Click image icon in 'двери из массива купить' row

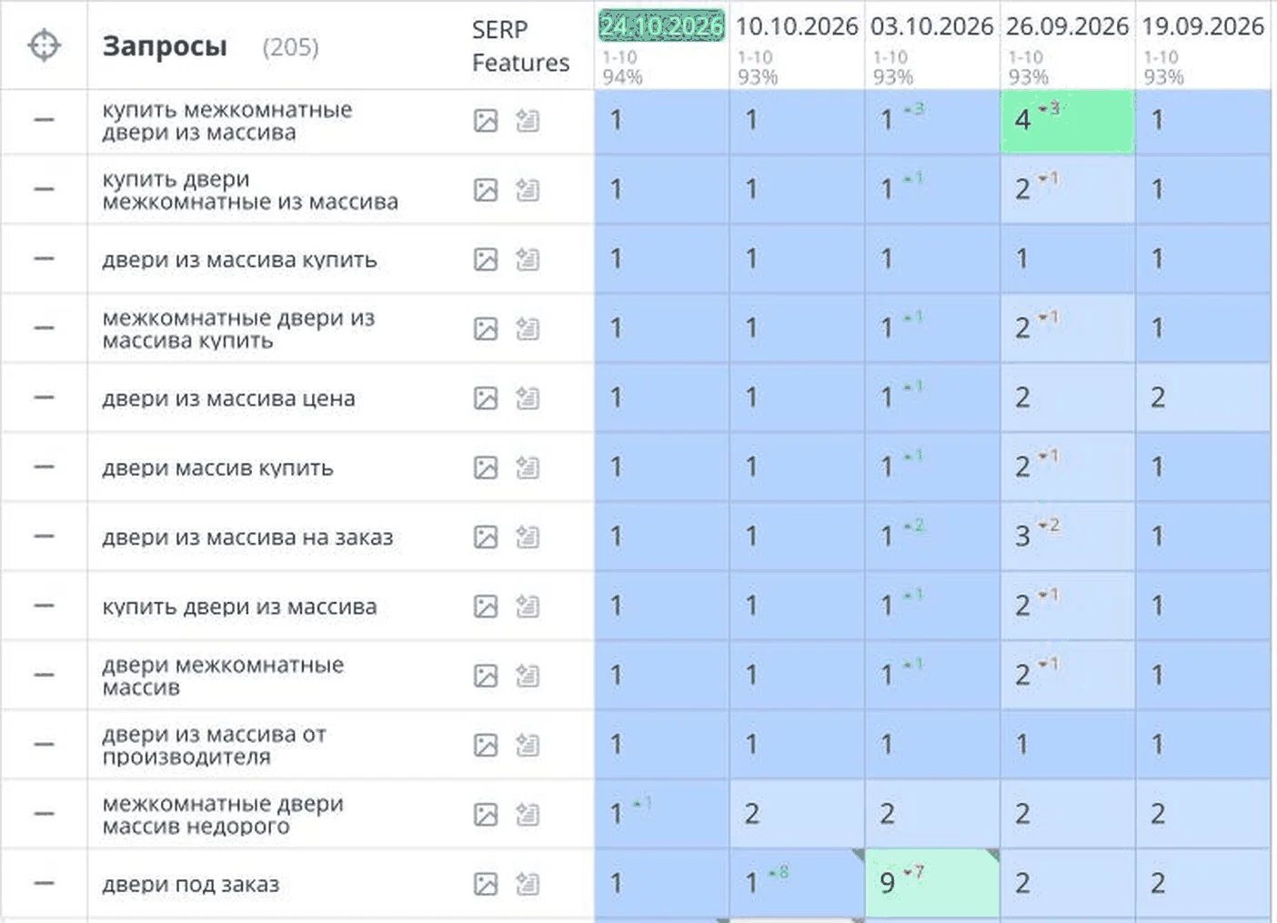486,259
